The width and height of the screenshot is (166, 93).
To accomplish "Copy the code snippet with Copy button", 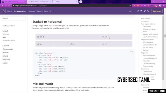I will (132, 52).
